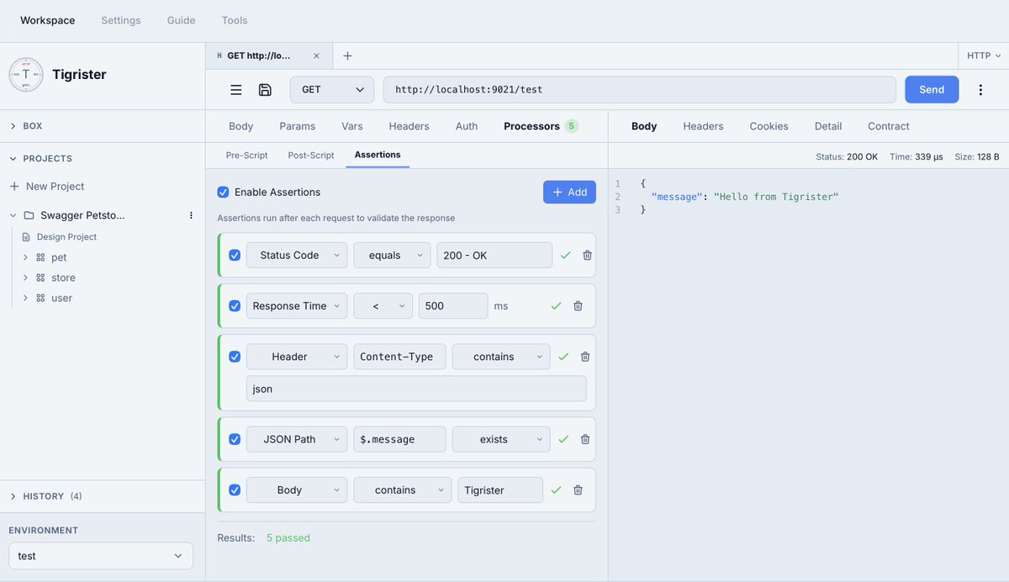Screen dimensions: 1009x582
Task: Send the request
Action: (932, 90)
